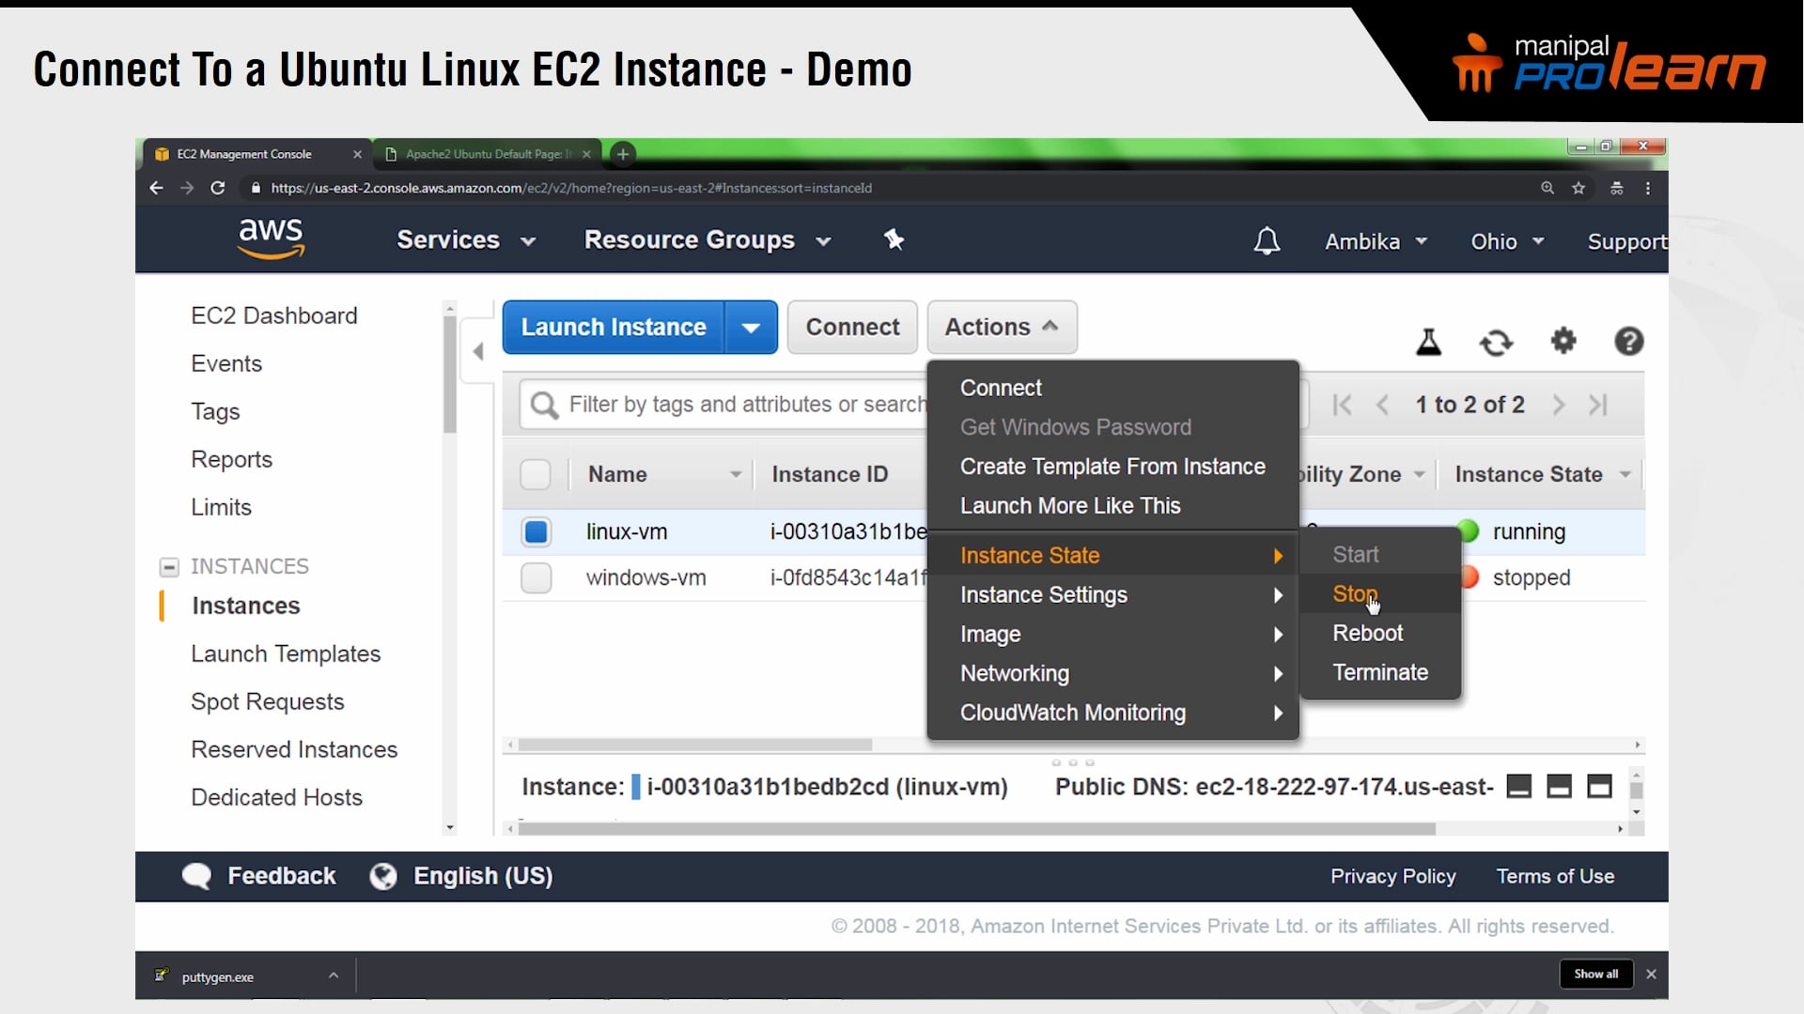1804x1014 pixels.
Task: Select the bottom detail pane layout icon
Action: (x=1559, y=787)
